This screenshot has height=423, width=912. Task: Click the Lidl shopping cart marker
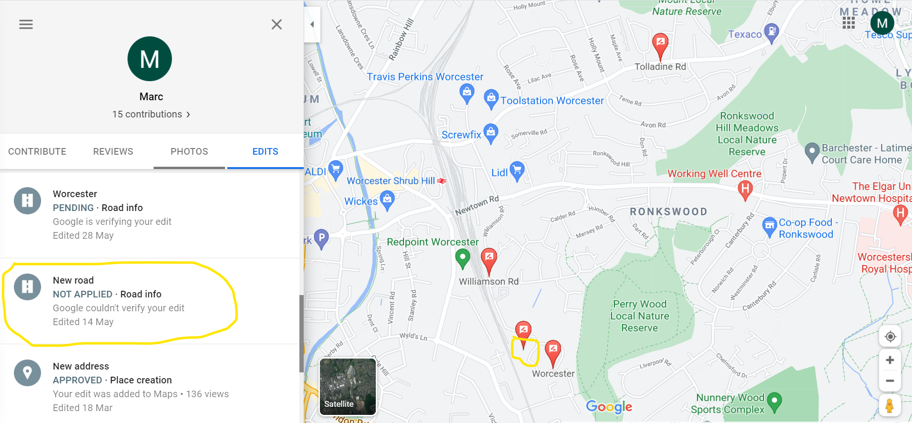click(x=517, y=171)
